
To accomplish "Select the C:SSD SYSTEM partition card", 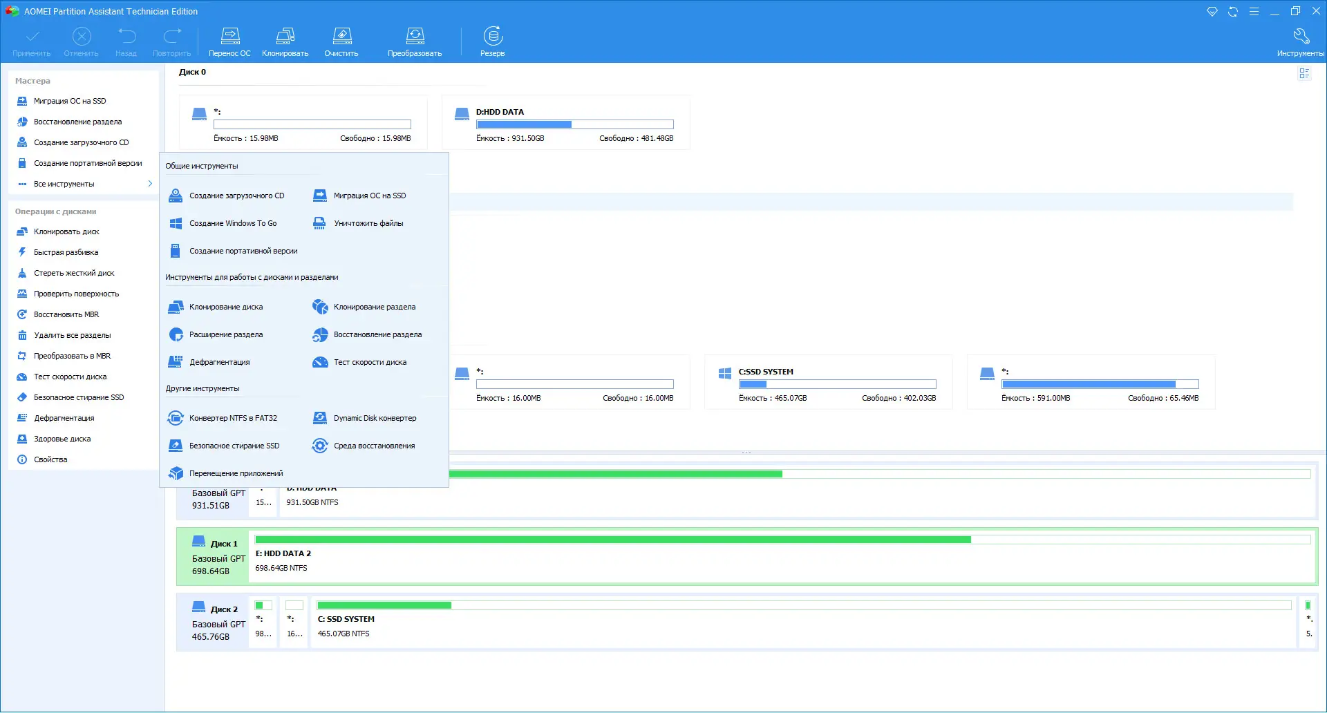I will point(829,383).
